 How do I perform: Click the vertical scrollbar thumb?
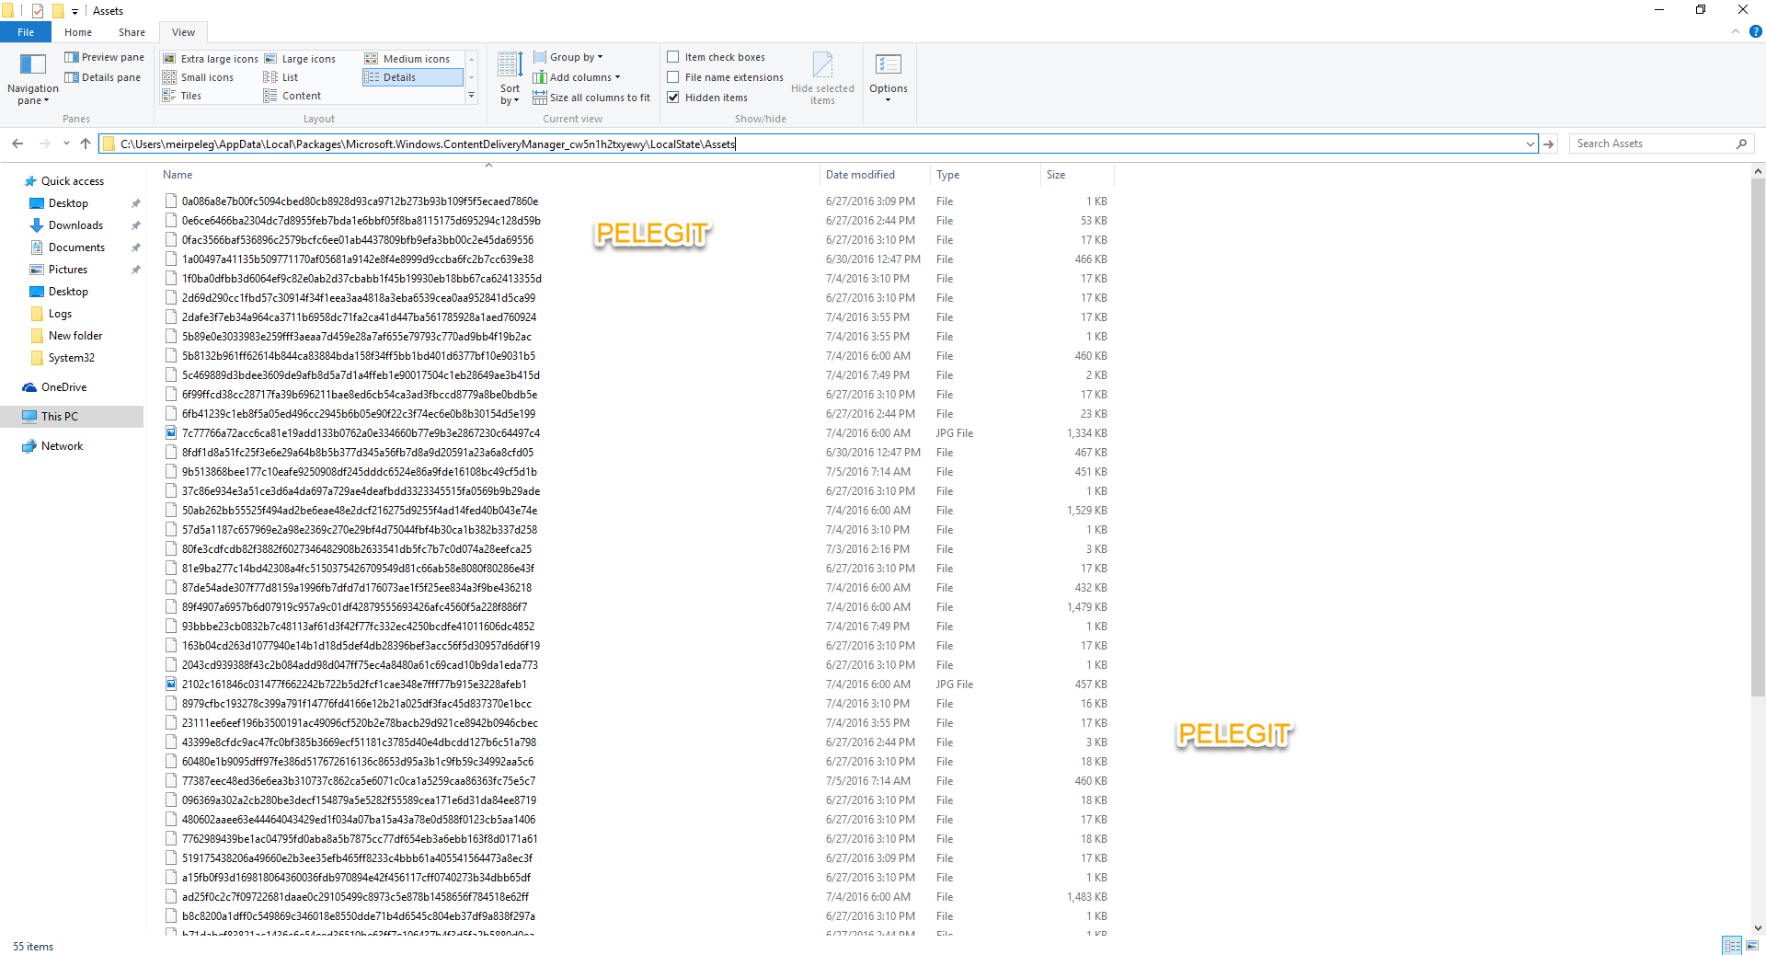(x=1758, y=437)
